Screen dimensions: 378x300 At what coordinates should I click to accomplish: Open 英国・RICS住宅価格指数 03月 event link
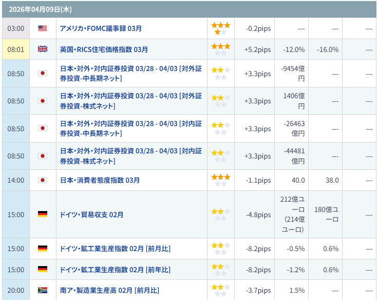click(x=104, y=49)
